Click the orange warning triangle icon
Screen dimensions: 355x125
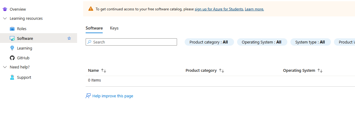click(x=91, y=9)
